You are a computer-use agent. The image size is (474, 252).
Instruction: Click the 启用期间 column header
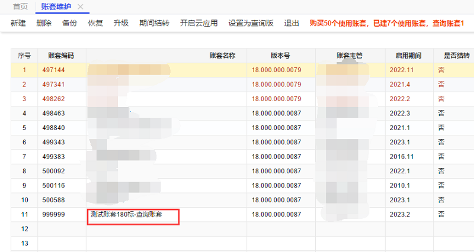point(408,56)
